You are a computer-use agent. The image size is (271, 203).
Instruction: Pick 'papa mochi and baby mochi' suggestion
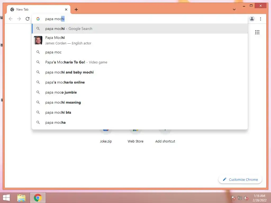point(140,72)
